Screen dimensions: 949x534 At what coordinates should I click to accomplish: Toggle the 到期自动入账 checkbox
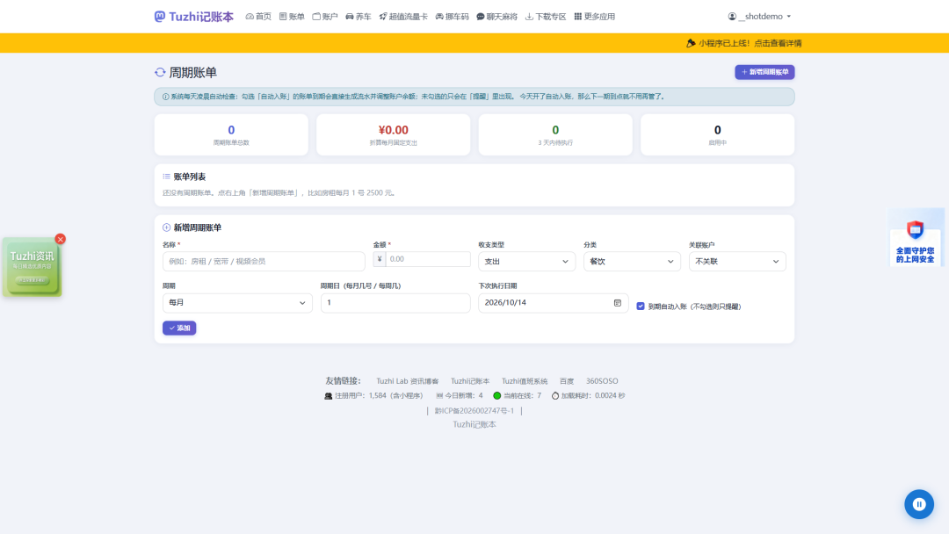[x=641, y=307]
